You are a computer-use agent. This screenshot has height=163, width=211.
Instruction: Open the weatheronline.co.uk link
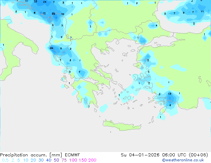(x=183, y=160)
